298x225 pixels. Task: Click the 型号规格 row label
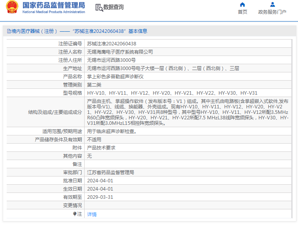click(72, 93)
